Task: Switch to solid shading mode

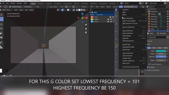Action: pyautogui.click(x=79, y=10)
